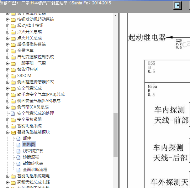Expand the 自动变速箱控制系统 folder
Viewport: 190px width, 188px height.
click(x=8, y=57)
